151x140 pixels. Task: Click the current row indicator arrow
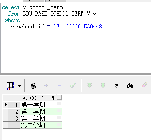click(x=5, y=105)
